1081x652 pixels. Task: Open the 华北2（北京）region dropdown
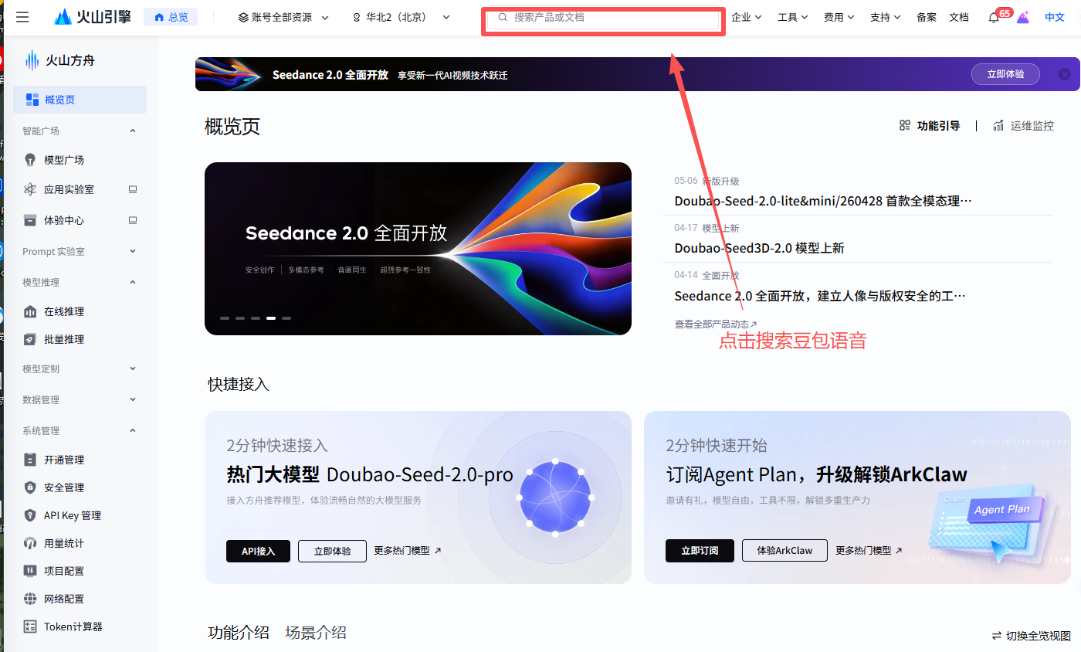[401, 17]
